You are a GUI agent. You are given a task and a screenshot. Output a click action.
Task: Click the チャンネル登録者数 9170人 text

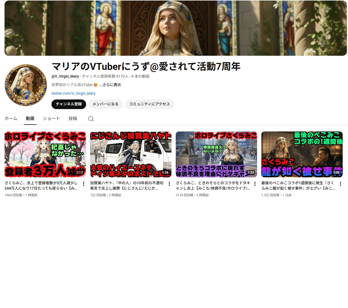pyautogui.click(x=105, y=76)
